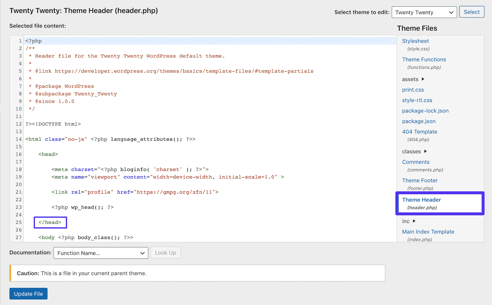
Task: Open the theme selection dropdown
Action: coord(424,12)
